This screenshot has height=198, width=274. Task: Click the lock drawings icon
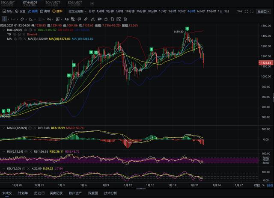click(x=106, y=19)
